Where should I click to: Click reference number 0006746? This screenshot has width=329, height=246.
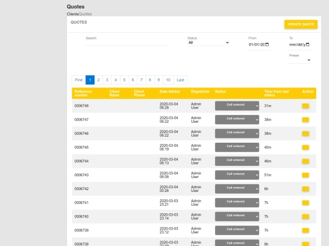[x=82, y=134]
